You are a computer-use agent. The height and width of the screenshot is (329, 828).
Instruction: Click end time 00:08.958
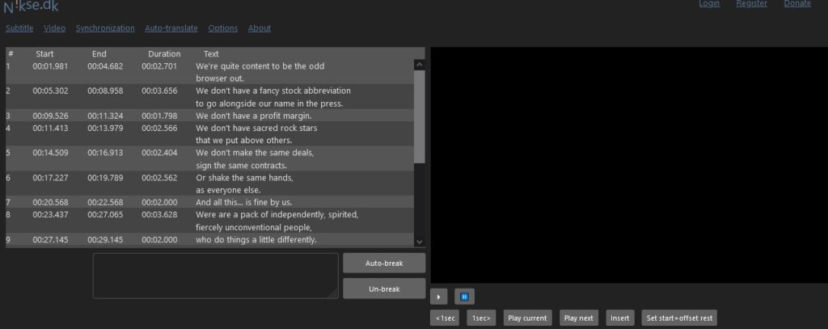coord(105,91)
